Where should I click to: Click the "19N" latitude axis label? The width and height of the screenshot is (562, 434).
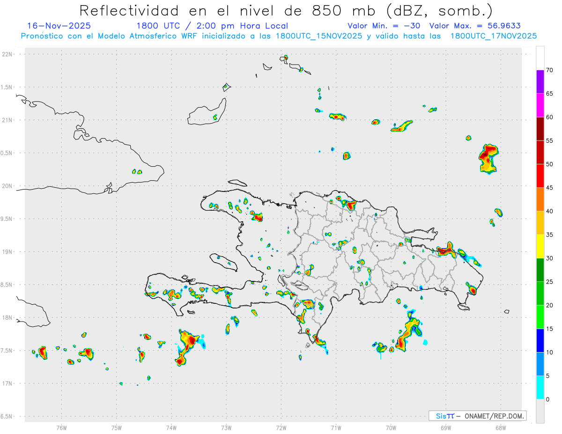tap(7, 252)
